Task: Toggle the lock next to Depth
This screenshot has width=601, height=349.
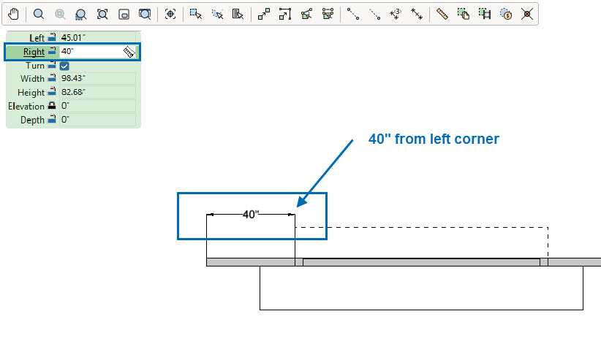Action: pos(52,120)
